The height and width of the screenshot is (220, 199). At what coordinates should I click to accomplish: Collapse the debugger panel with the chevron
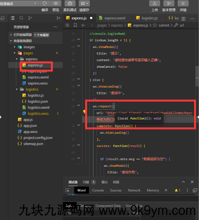point(183,182)
